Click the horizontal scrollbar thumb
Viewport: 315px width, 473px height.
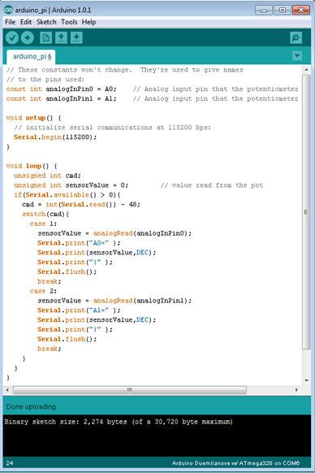[x=130, y=390]
